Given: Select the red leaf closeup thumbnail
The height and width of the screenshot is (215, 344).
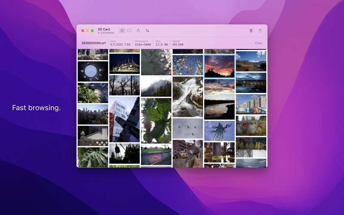Looking at the screenshot, I should 251,126.
